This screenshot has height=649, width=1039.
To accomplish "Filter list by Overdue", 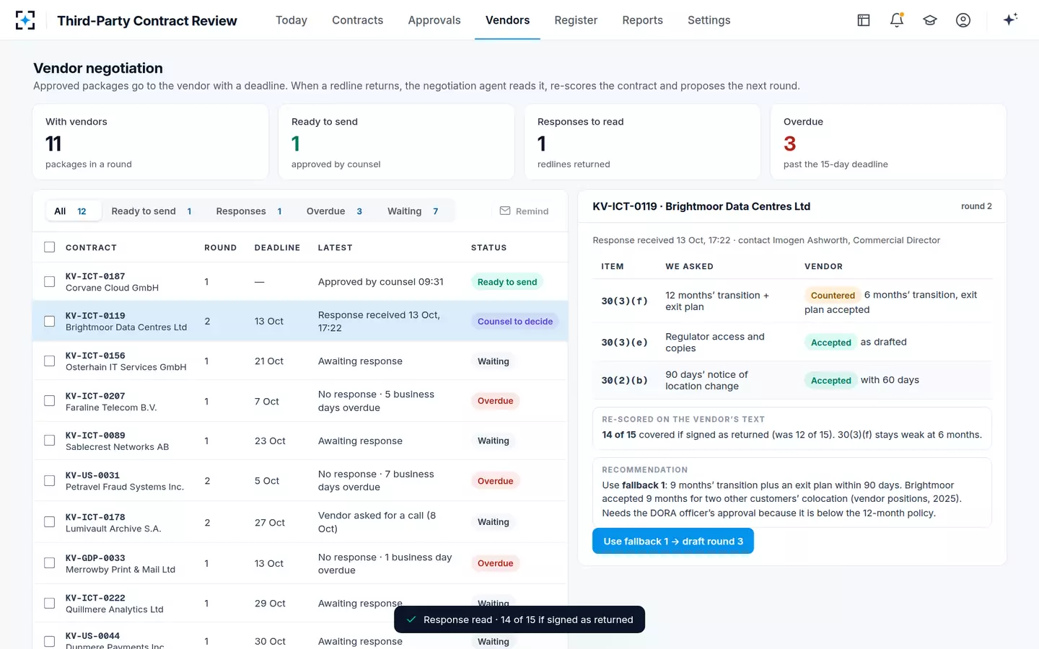I will (x=335, y=211).
